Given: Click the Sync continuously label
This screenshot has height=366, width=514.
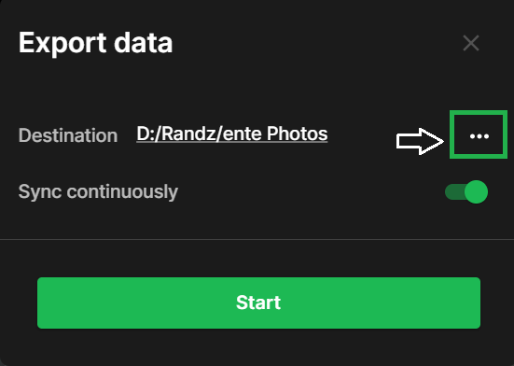Looking at the screenshot, I should (98, 191).
